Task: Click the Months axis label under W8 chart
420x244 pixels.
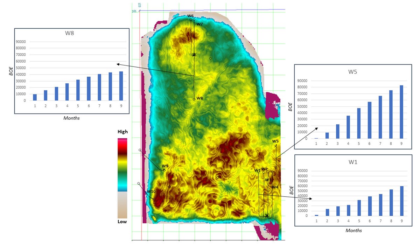Action: pyautogui.click(x=71, y=118)
